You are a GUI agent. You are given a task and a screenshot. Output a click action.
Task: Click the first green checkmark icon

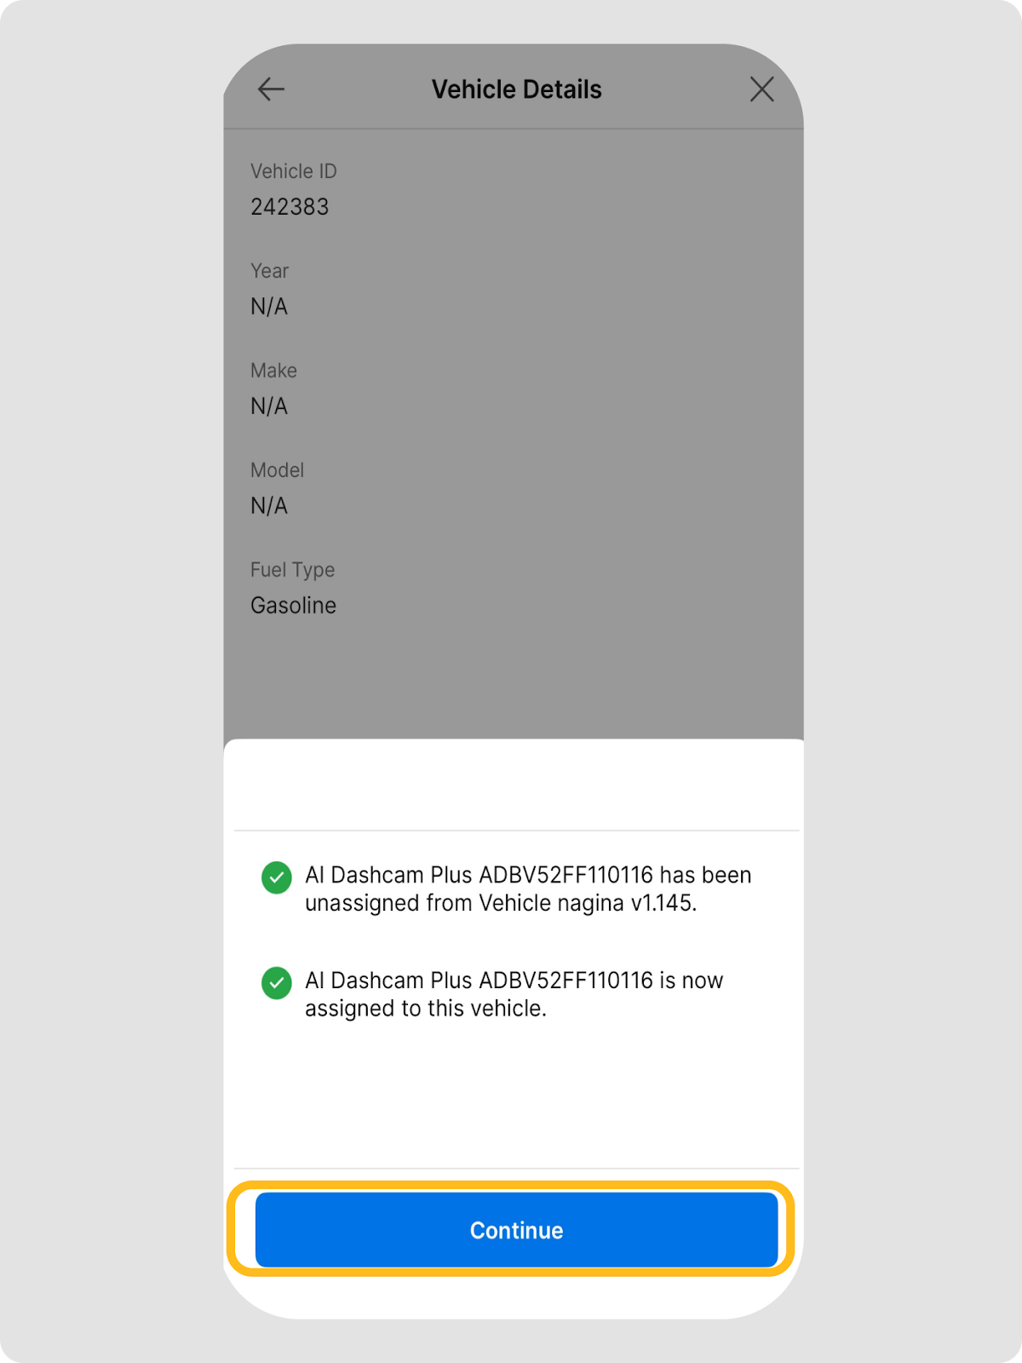point(276,877)
